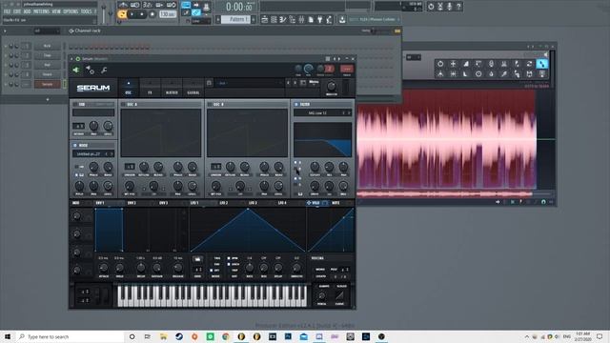Open the TOOLS menu
This screenshot has width=610, height=343.
[x=86, y=11]
